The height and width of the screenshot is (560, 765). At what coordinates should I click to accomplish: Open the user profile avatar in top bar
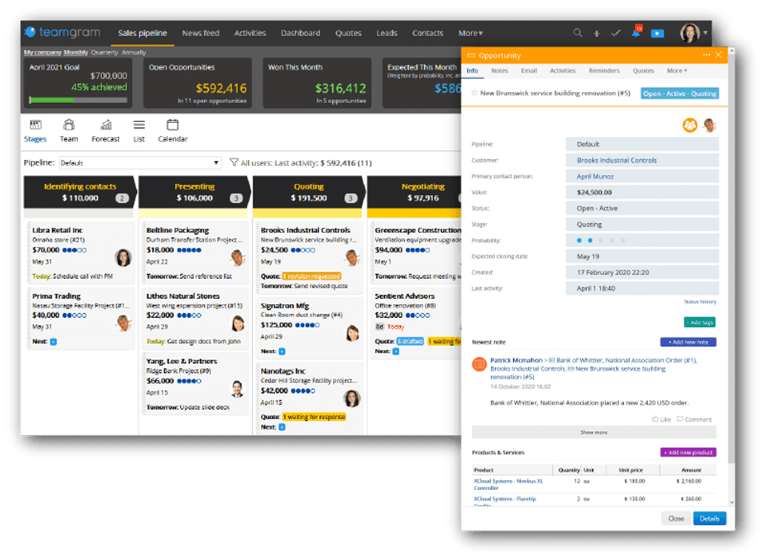(690, 33)
